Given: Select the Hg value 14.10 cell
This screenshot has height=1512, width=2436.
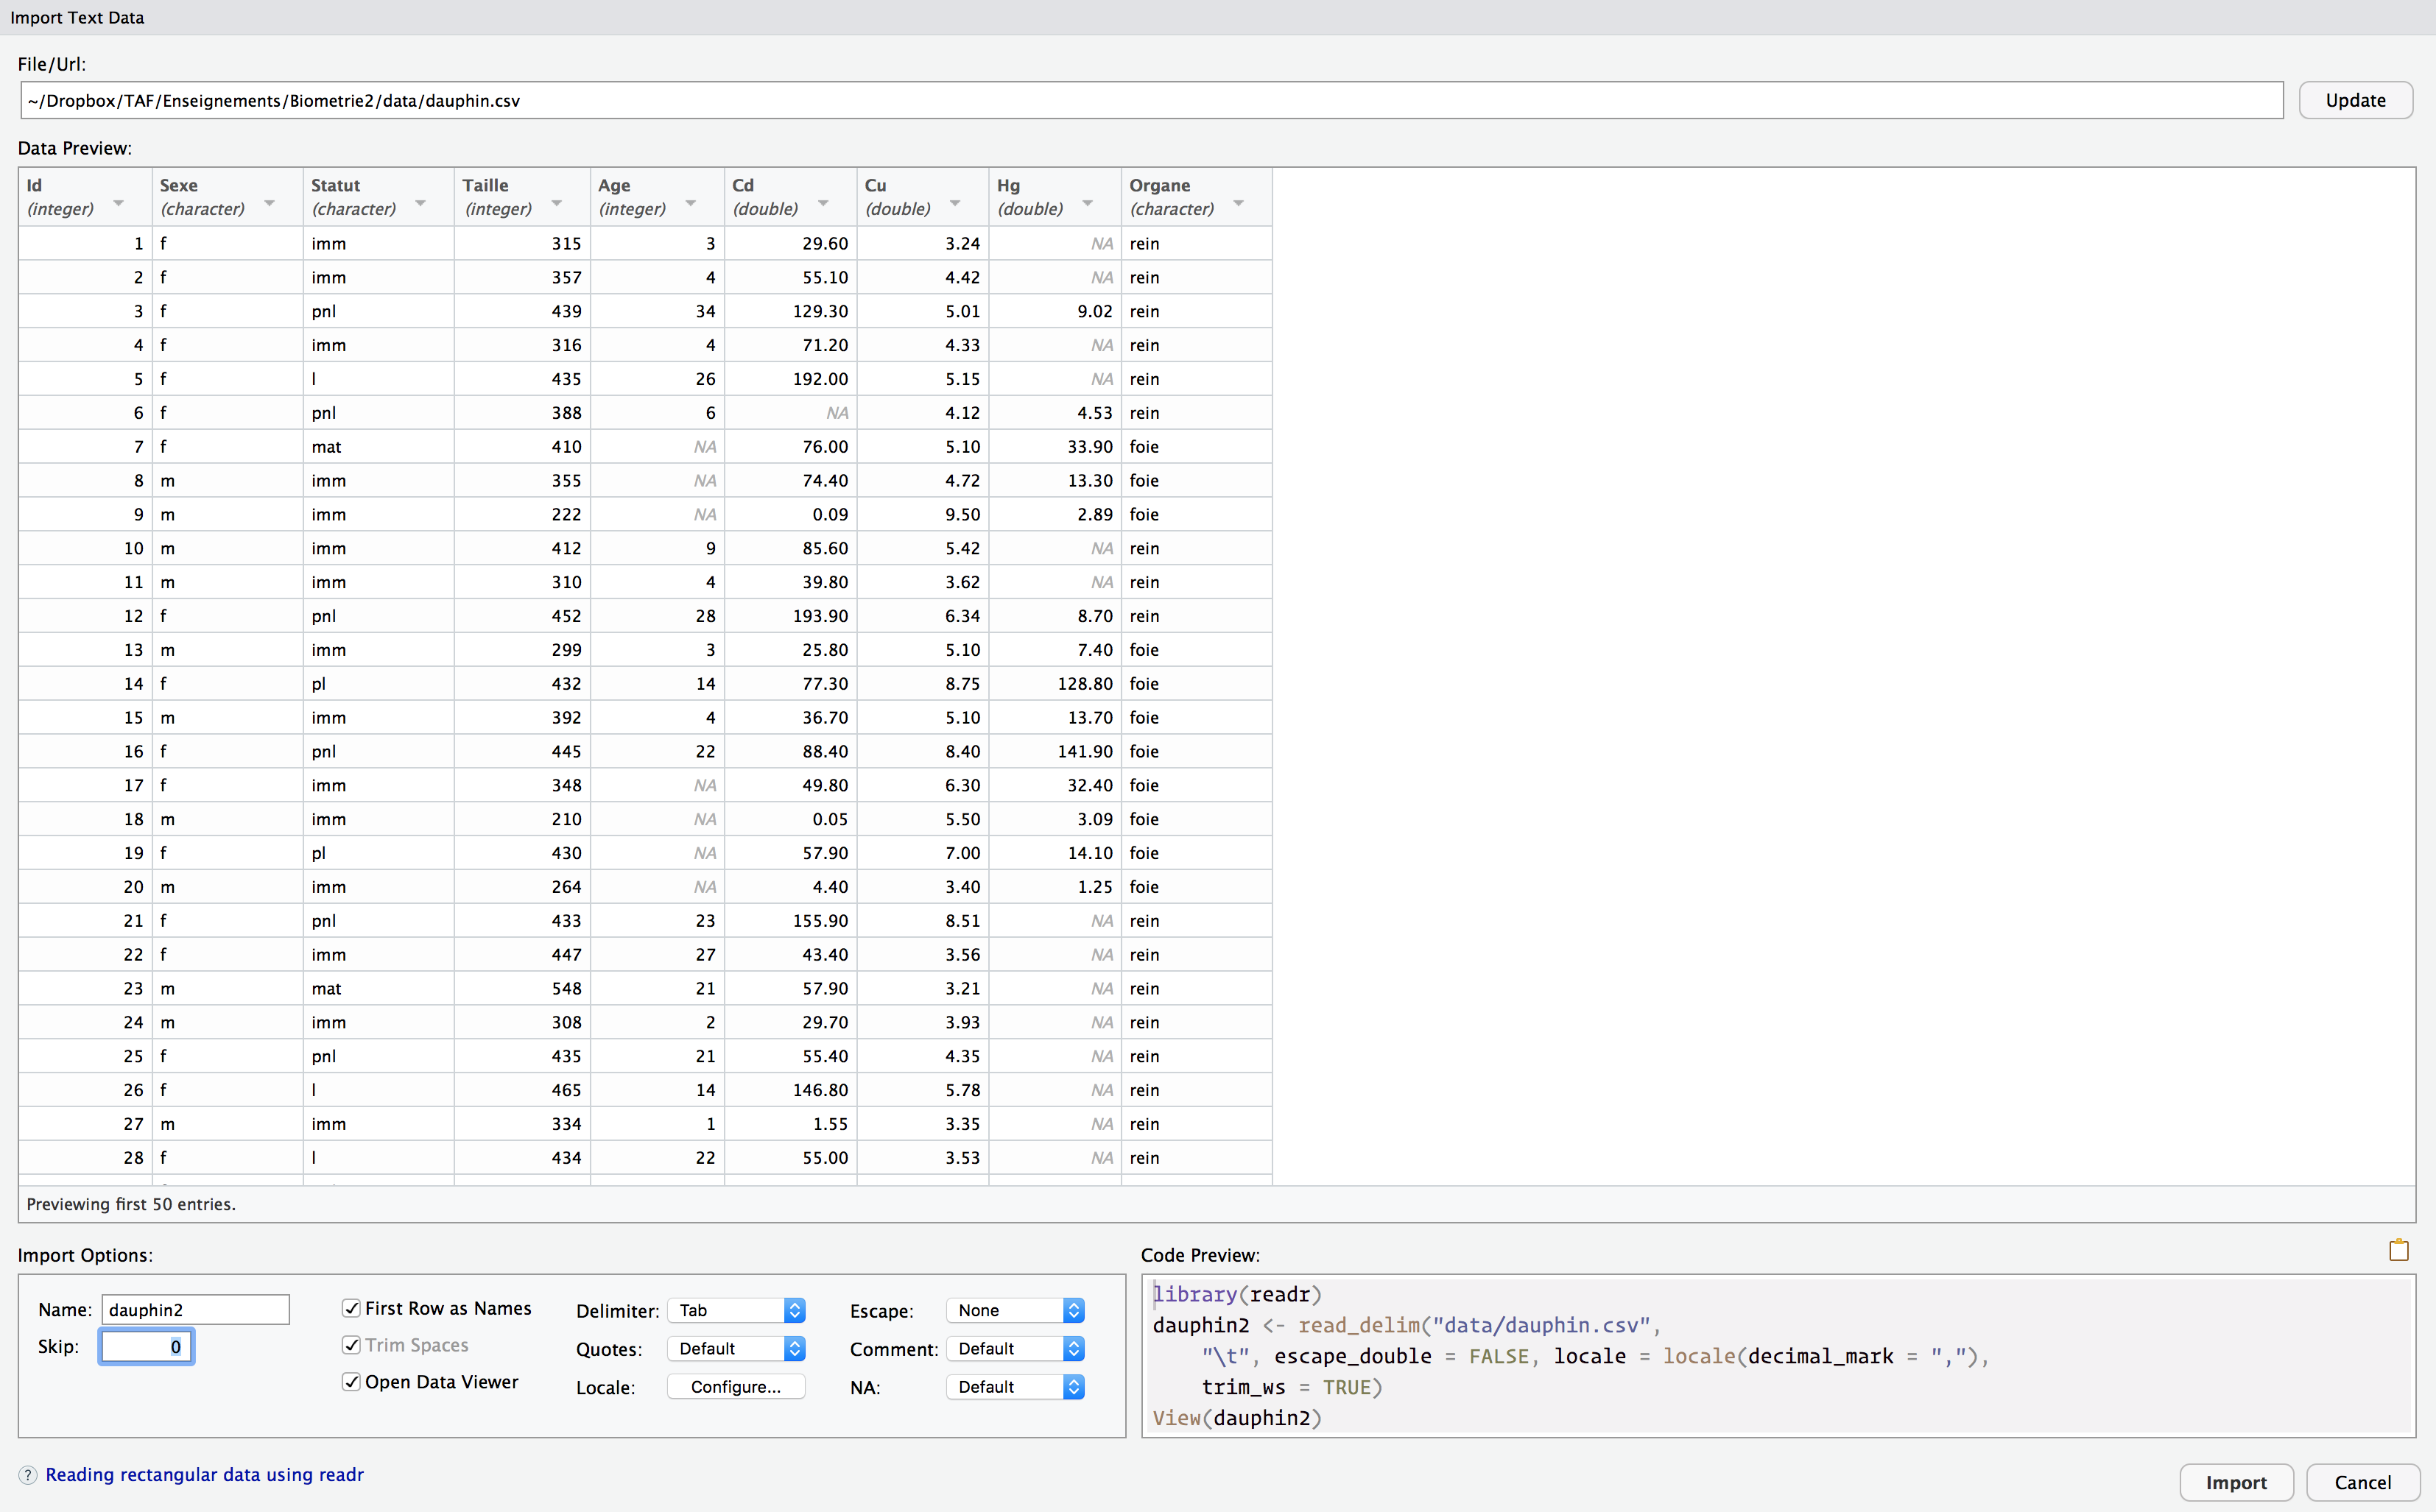Looking at the screenshot, I should (x=1055, y=853).
